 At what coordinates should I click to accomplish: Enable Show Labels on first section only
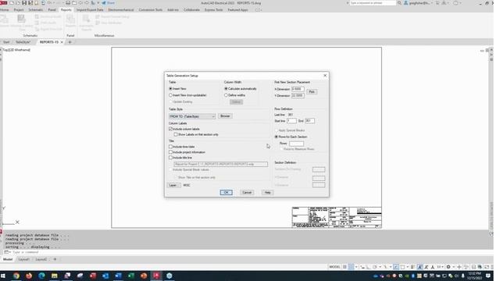click(x=176, y=134)
